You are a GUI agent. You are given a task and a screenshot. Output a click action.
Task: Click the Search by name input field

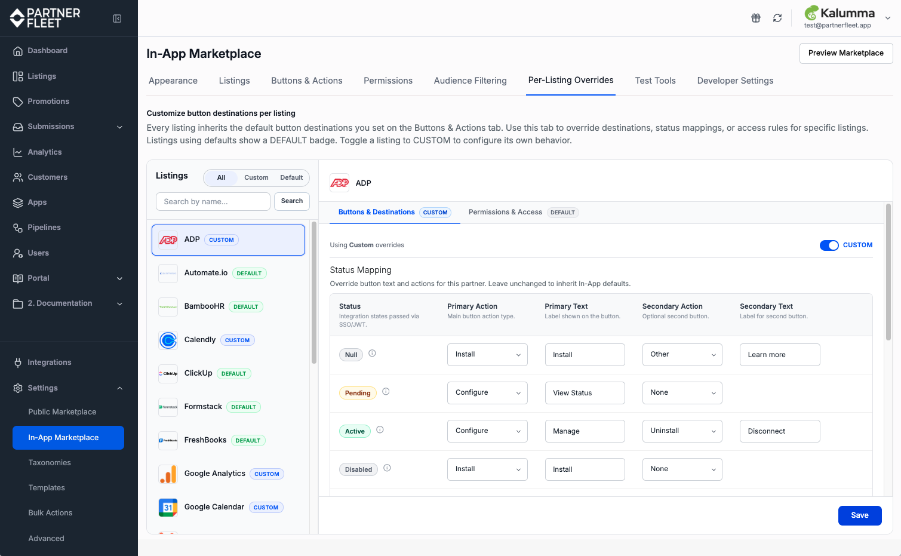[x=213, y=202]
